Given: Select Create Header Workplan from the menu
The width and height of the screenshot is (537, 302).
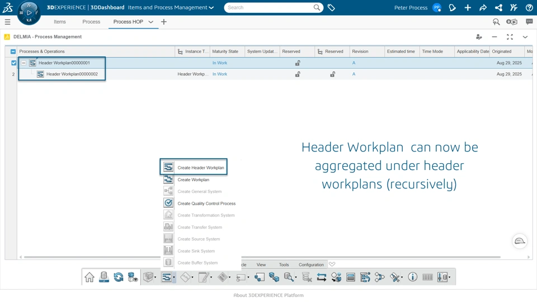Looking at the screenshot, I should 200,168.
